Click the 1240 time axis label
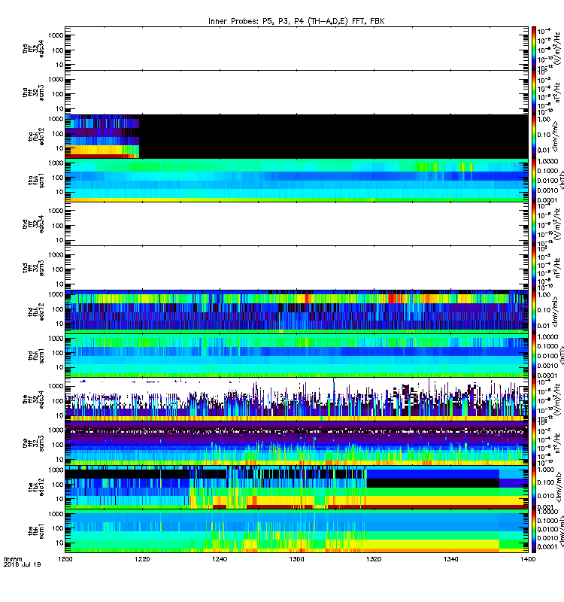The width and height of the screenshot is (564, 602). [x=220, y=559]
